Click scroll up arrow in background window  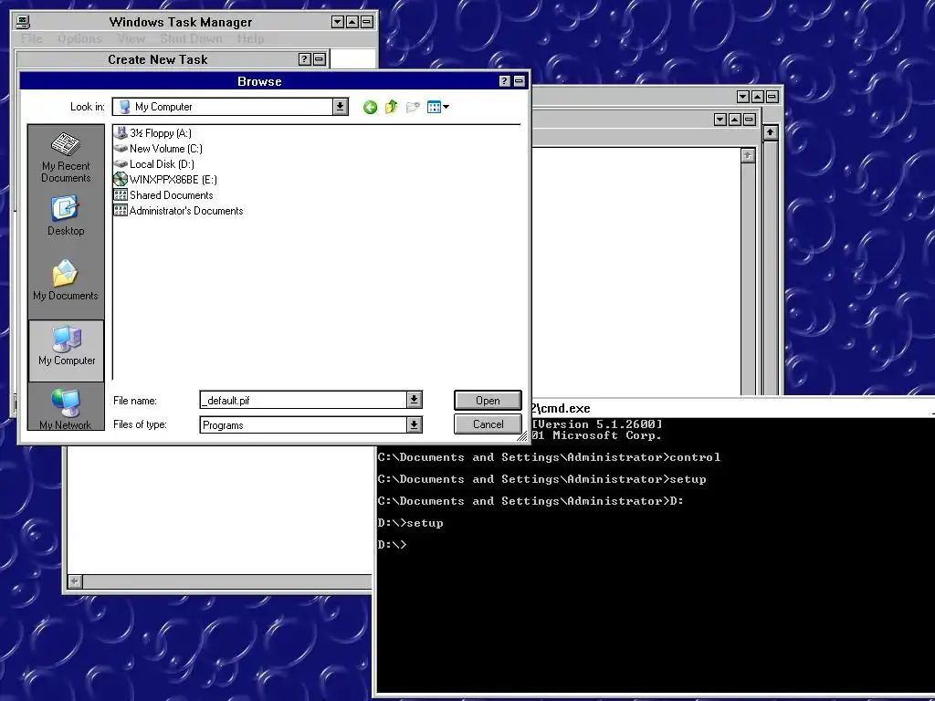click(771, 132)
